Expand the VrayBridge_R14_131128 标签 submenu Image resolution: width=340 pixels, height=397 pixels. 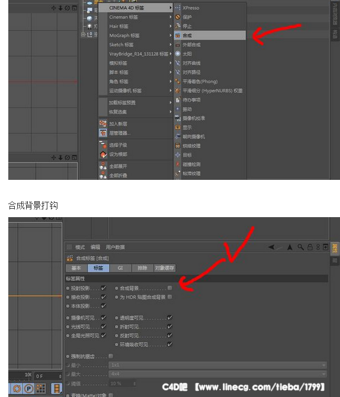click(x=136, y=54)
